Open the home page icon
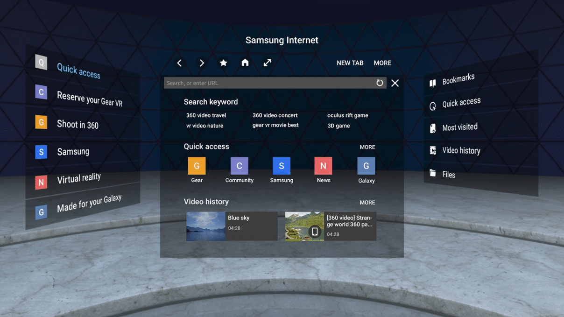564x317 pixels. tap(245, 63)
